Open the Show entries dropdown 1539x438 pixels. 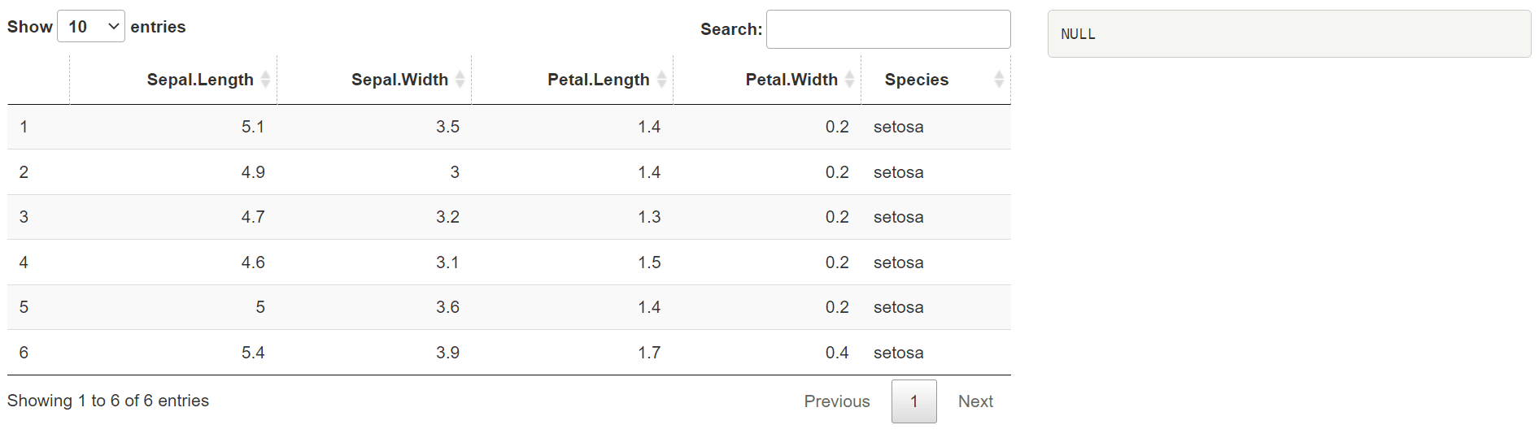91,27
